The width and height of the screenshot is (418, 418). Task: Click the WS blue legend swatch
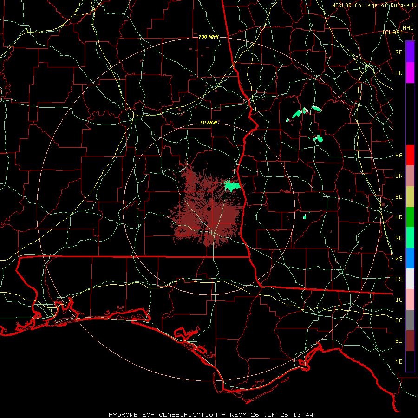[x=410, y=258]
